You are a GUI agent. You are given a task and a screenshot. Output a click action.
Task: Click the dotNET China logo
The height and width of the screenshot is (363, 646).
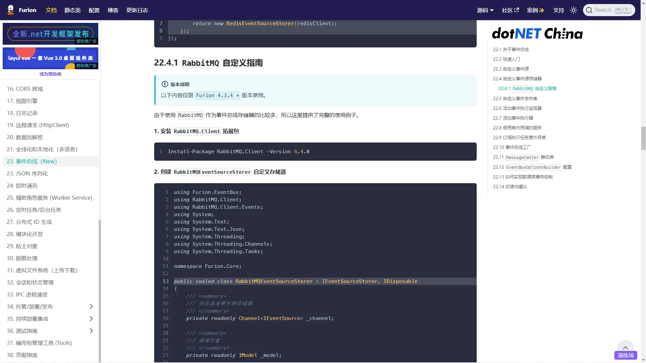(x=537, y=33)
